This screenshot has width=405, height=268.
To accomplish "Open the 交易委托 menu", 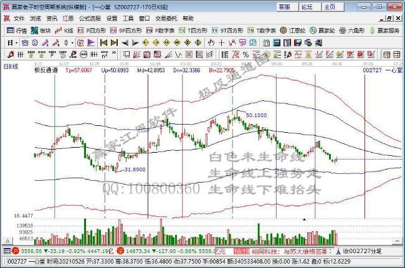I will (166, 19).
